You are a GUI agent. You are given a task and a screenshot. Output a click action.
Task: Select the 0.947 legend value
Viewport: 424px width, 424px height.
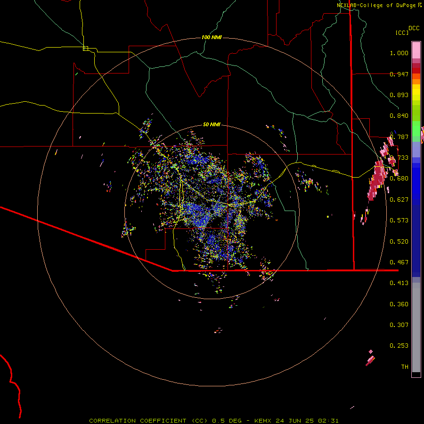click(399, 74)
